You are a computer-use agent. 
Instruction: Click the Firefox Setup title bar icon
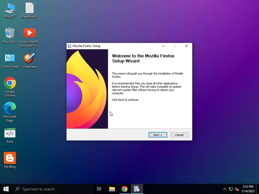point(69,46)
